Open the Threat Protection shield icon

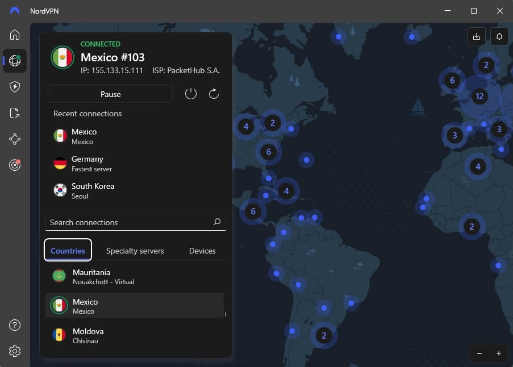point(15,87)
